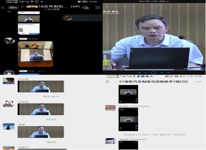
Task: Go back from 21高职汽车制造与试验技术1班 chat
Action: tap(107, 82)
